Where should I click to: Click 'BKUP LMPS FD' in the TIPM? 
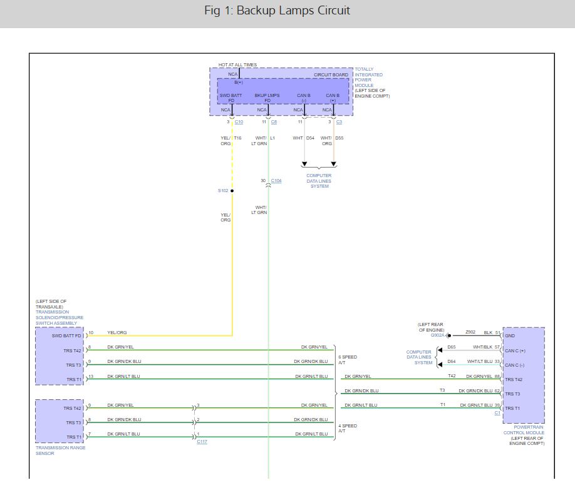pos(267,98)
